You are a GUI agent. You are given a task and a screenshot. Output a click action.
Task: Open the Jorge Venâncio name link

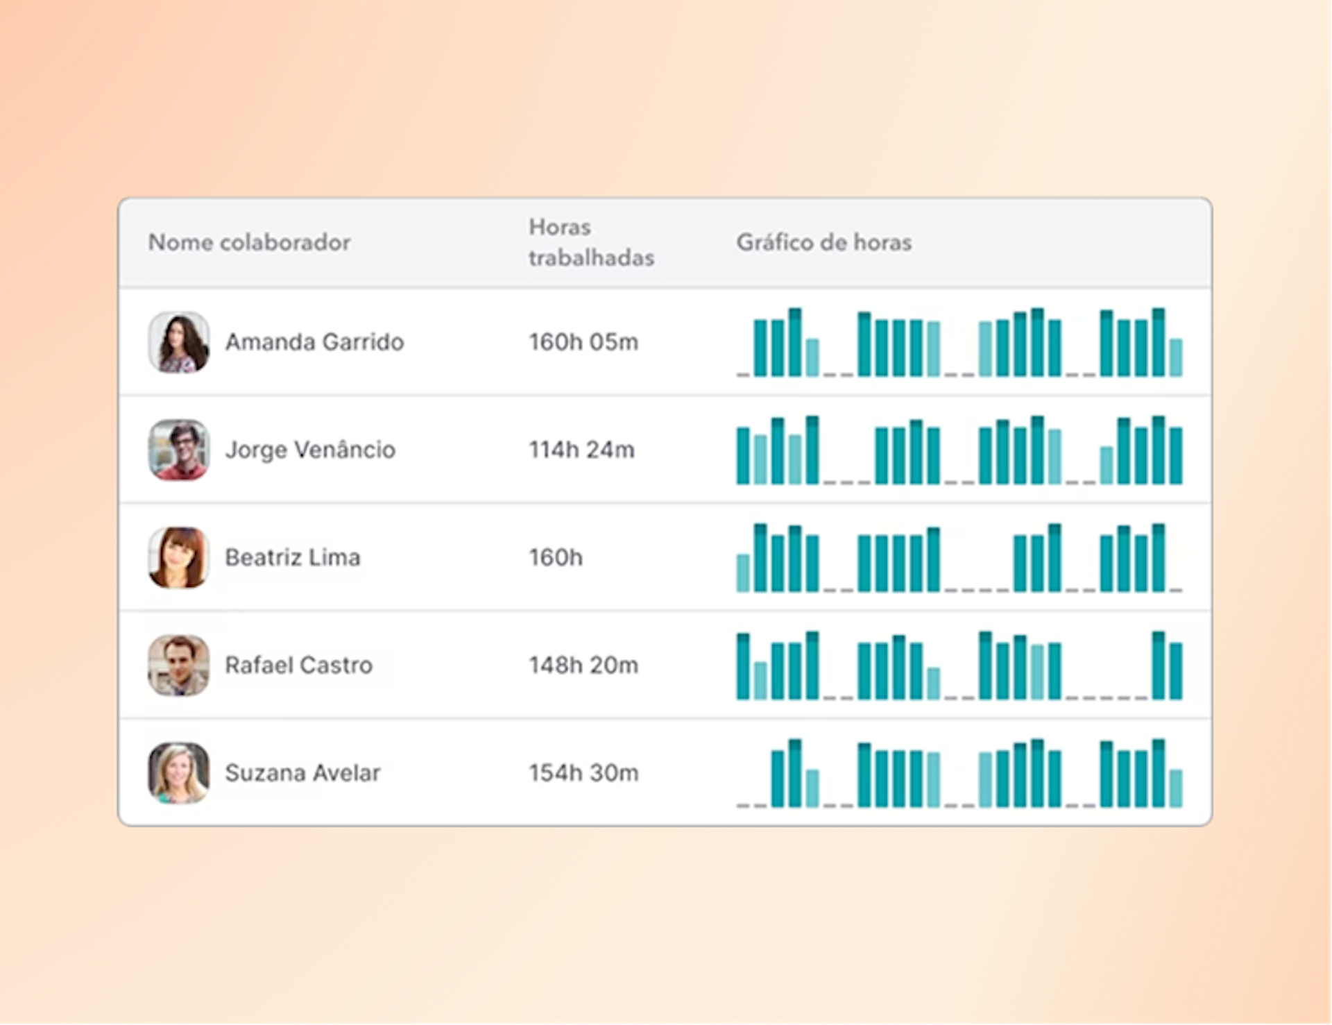click(x=310, y=450)
